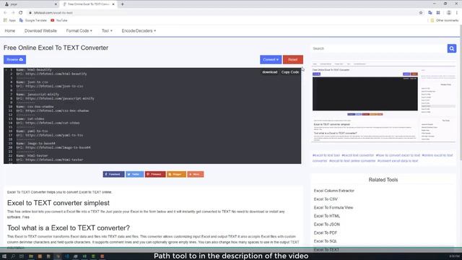The height and width of the screenshot is (260, 462).
Task: Share on Blogger button
Action: coord(176,174)
